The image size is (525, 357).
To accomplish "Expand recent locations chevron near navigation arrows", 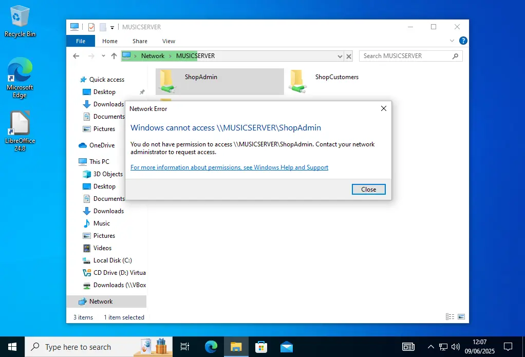I will point(103,55).
